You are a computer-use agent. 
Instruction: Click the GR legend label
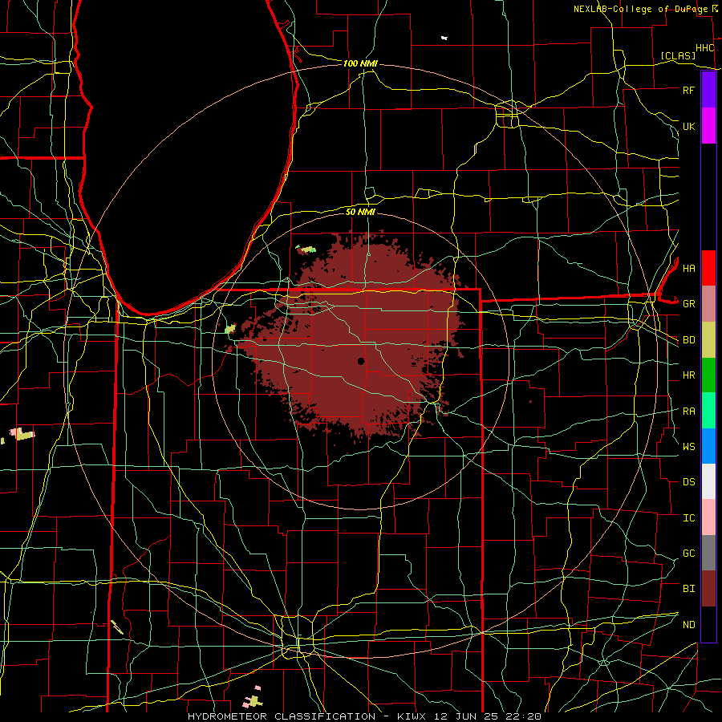click(x=688, y=304)
